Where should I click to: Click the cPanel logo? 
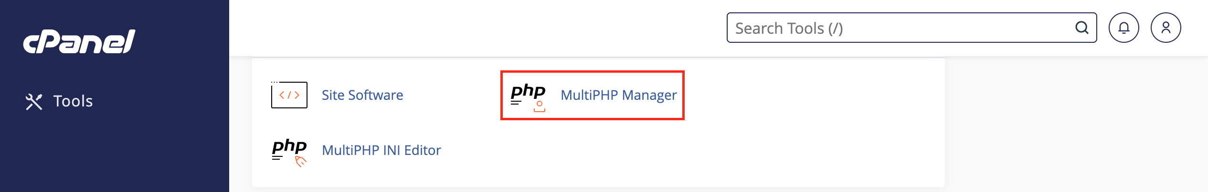(79, 41)
